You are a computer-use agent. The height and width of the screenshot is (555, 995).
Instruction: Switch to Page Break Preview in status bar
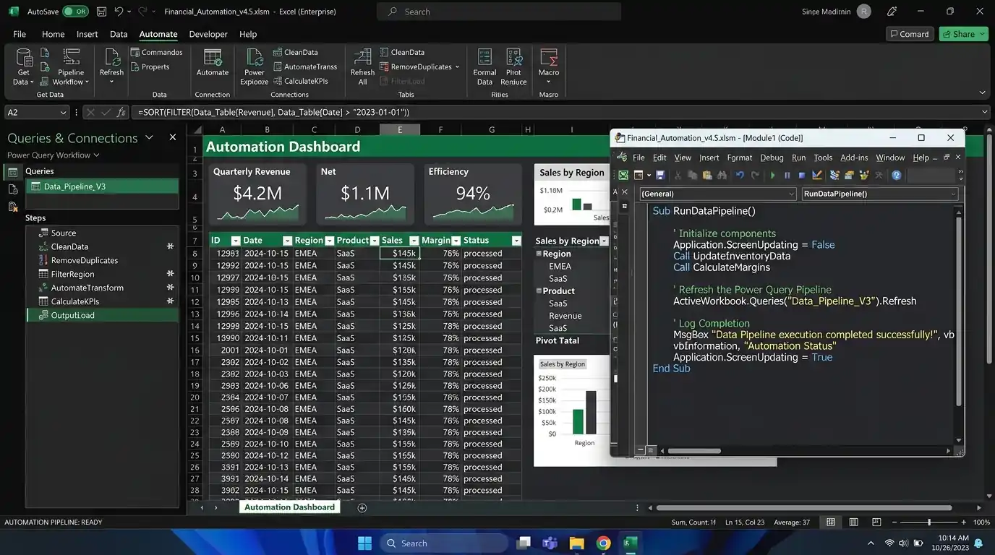(876, 522)
